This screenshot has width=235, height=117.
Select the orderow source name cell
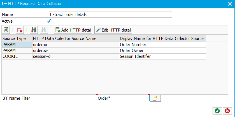76,51
